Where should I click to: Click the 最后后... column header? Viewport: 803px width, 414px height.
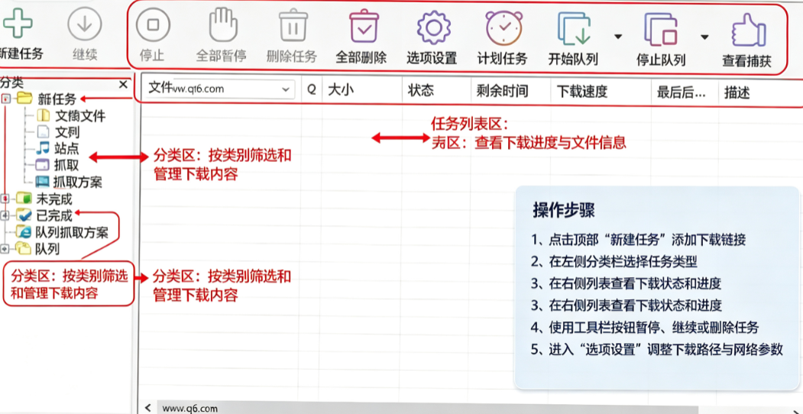[685, 92]
